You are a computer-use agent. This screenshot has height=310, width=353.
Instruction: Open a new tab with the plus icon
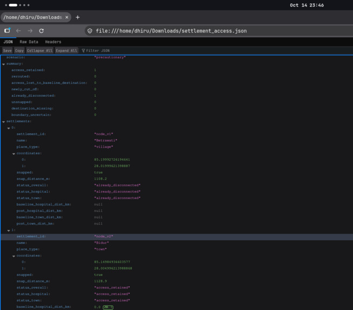point(78,17)
